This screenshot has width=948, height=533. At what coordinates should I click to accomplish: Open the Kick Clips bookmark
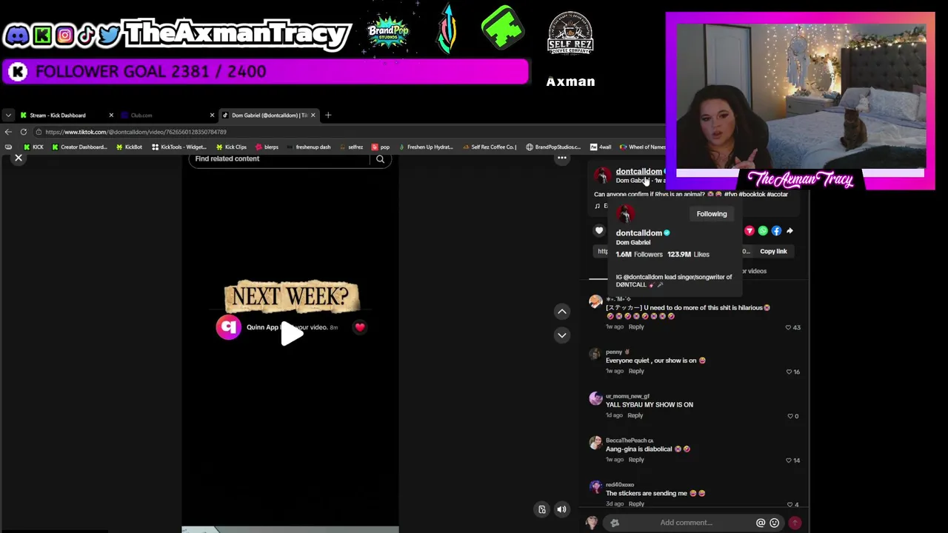tap(231, 147)
